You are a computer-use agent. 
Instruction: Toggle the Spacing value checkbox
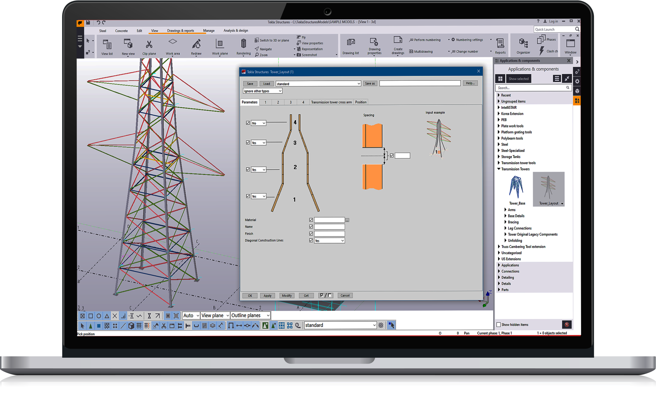(x=392, y=156)
